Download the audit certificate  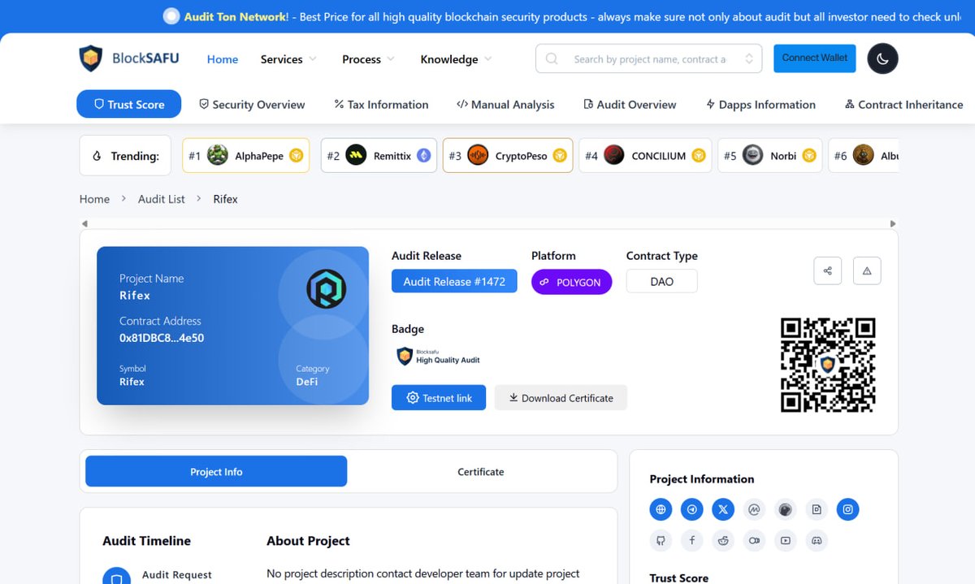[x=561, y=398]
